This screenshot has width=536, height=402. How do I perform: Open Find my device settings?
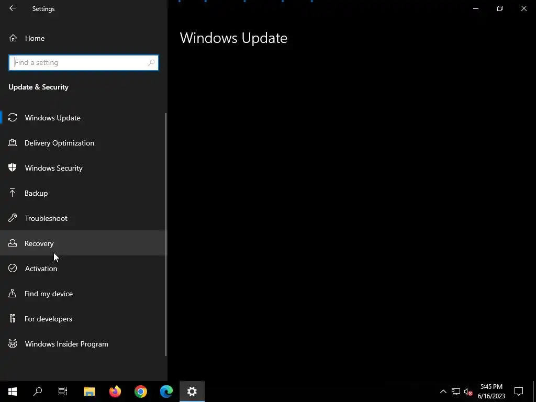point(83,294)
